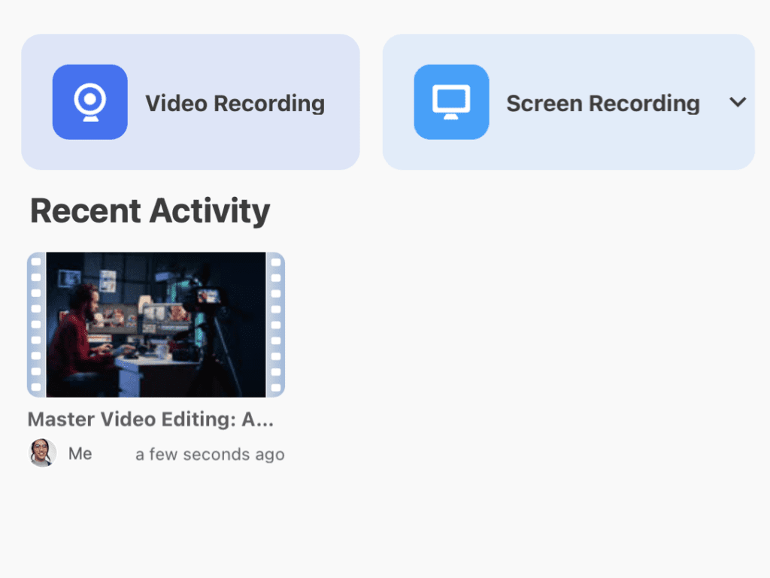
Task: Click the downward chevron on the recording card
Action: coord(738,102)
